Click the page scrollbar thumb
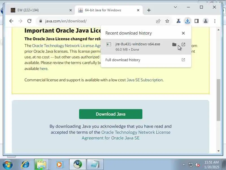Viewport: 226px width, 170px height. pyautogui.click(x=218, y=100)
